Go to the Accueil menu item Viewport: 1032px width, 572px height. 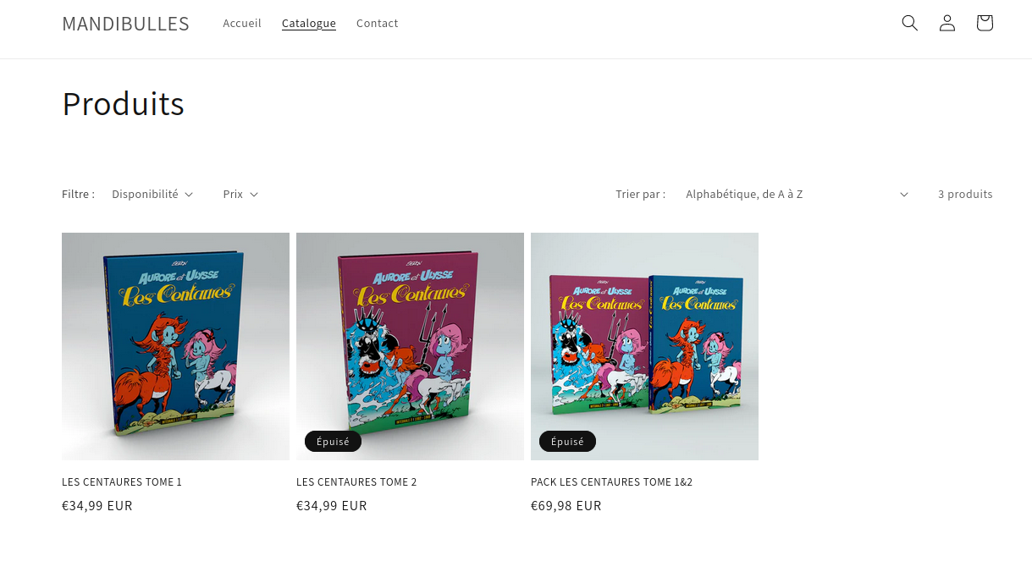[242, 23]
